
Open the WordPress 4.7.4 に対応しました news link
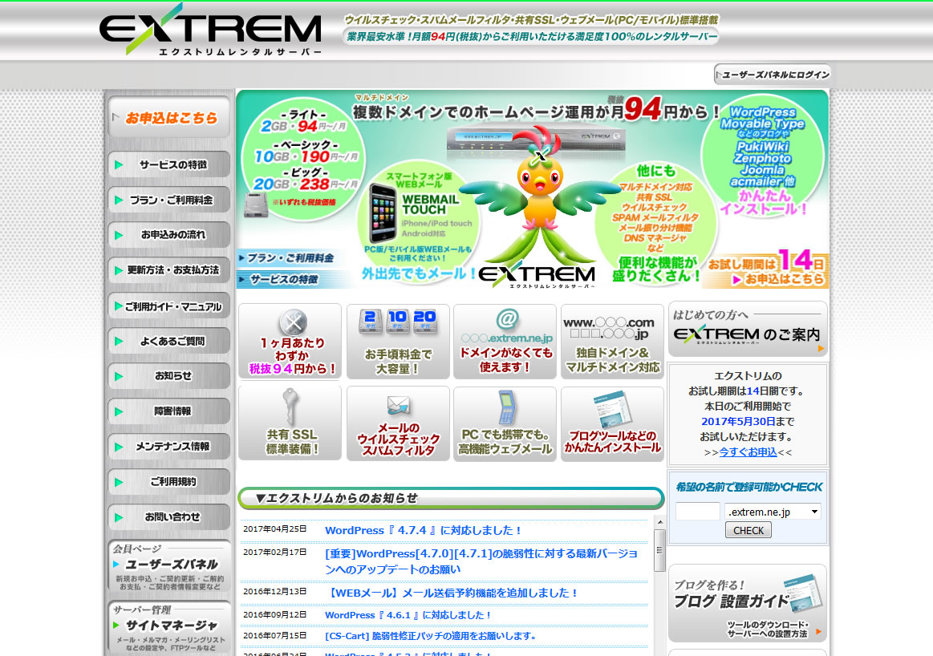pyautogui.click(x=423, y=530)
